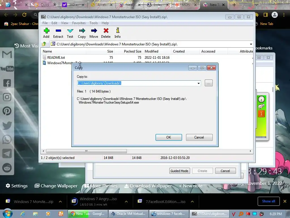Open the new tab Settings link
The image size is (290, 218).
point(17,186)
